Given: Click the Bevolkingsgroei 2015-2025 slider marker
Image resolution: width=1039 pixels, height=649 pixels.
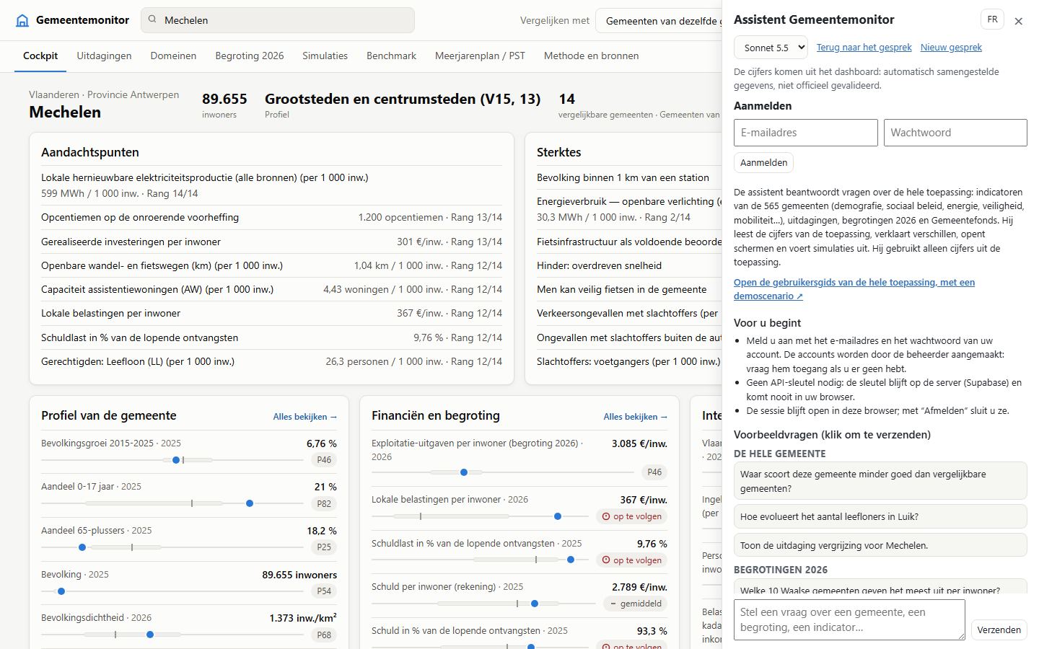Looking at the screenshot, I should coord(176,460).
